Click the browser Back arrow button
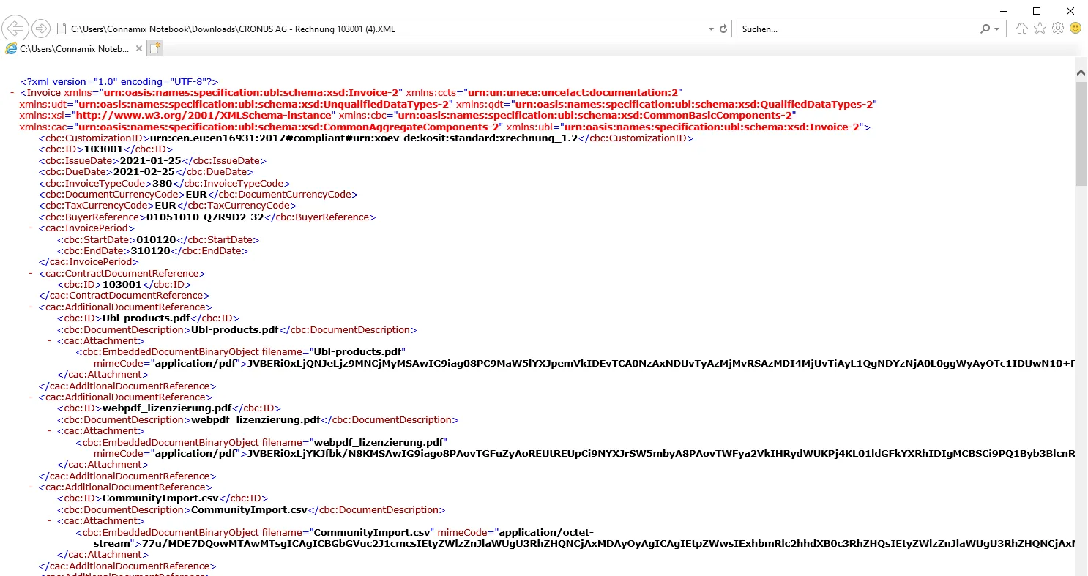 point(15,29)
